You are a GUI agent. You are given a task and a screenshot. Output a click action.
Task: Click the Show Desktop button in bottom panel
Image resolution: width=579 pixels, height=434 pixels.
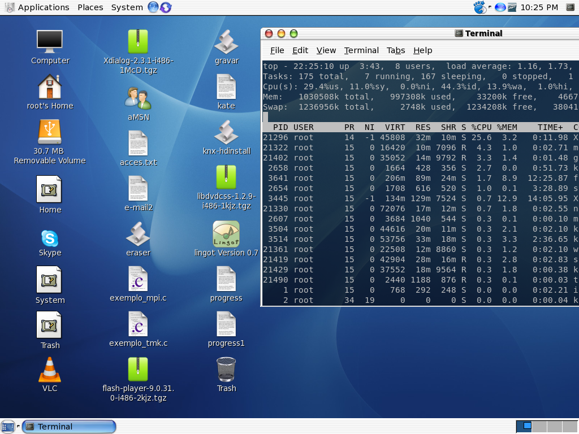(8, 427)
